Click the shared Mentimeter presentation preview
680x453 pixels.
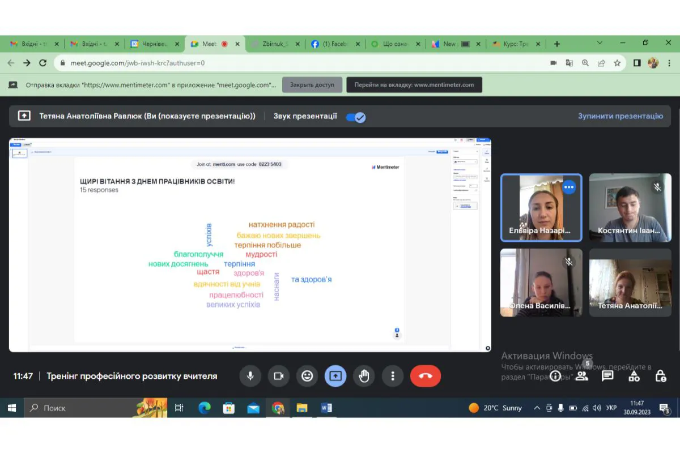[x=250, y=245]
